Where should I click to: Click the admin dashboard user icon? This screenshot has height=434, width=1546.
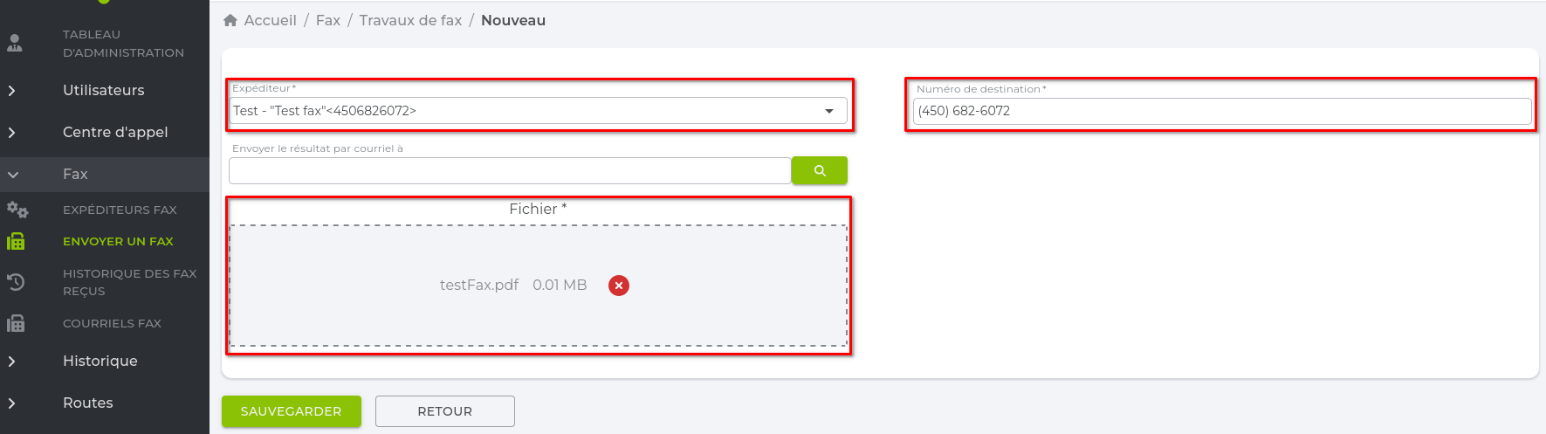click(15, 43)
